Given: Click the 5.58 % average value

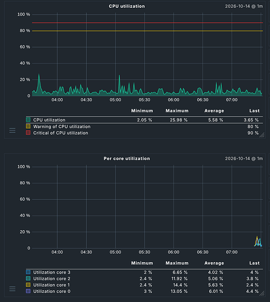Looking at the screenshot, I should (x=216, y=120).
